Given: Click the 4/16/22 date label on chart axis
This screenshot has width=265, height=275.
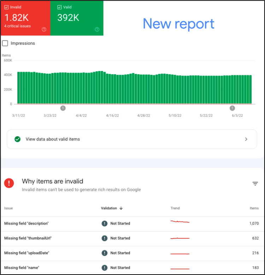Looking at the screenshot, I should pyautogui.click(x=112, y=116).
